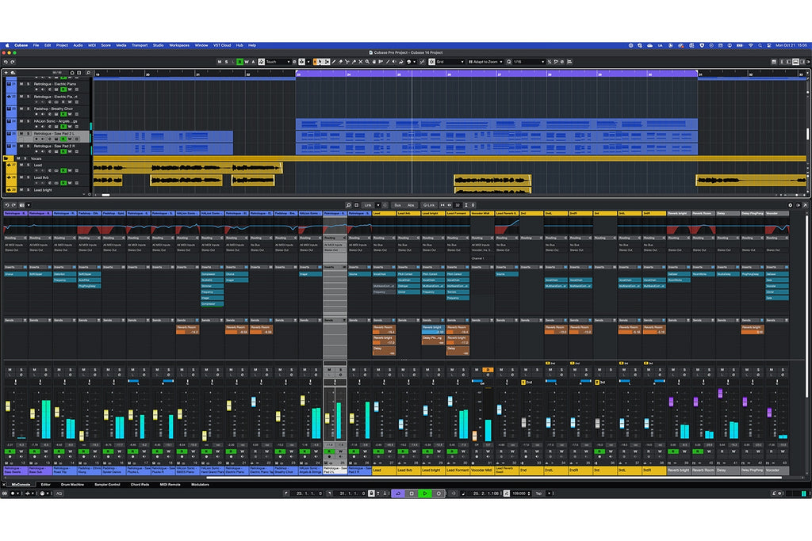Click the Redo arrow in toolbar
The image size is (812, 541).
click(13, 62)
